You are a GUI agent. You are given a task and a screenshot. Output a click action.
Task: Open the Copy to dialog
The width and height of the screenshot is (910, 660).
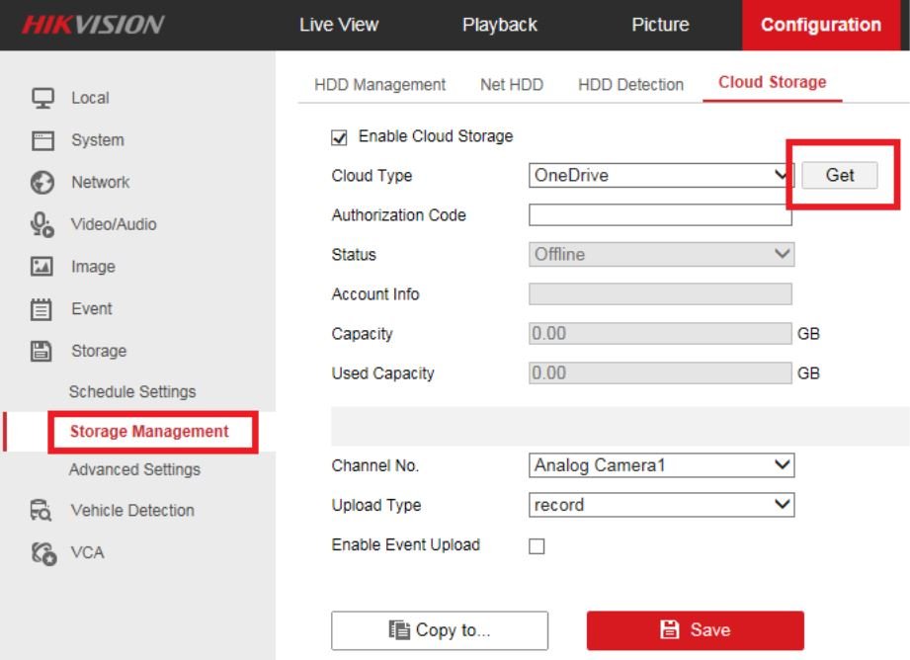point(438,629)
